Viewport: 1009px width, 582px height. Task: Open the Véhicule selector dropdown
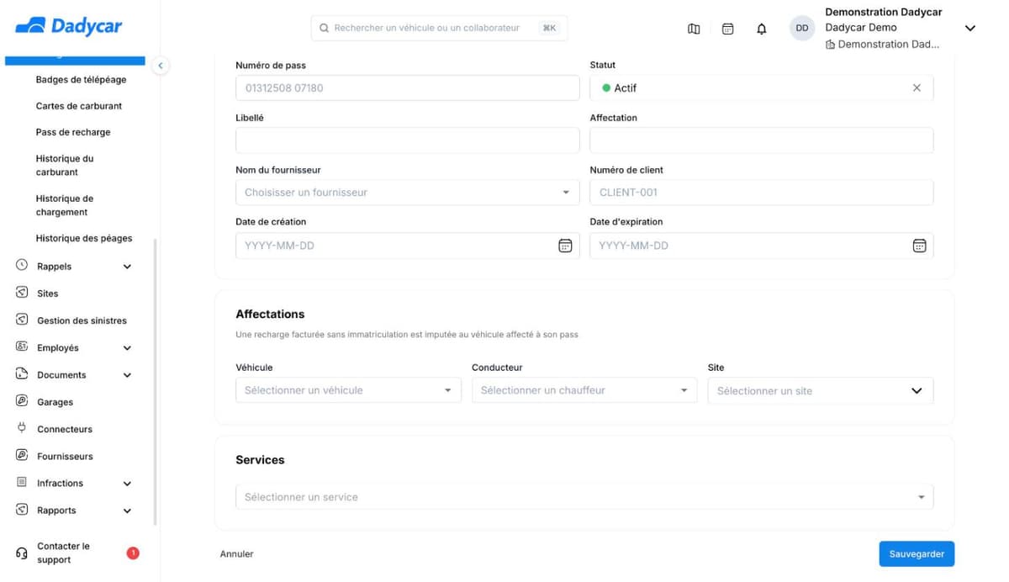pos(348,390)
